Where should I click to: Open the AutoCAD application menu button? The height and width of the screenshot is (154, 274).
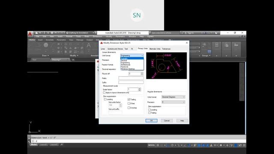pos(30,34)
